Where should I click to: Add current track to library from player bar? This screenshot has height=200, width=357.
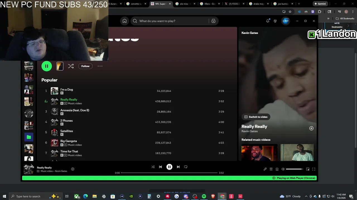pos(73,169)
